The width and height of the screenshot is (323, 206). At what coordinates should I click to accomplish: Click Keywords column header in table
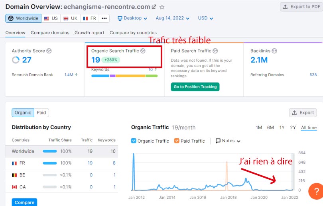click(x=106, y=140)
